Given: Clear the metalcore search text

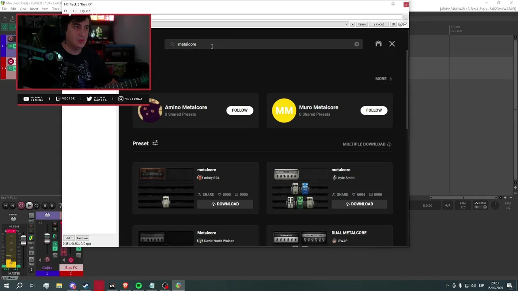Looking at the screenshot, I should [357, 44].
